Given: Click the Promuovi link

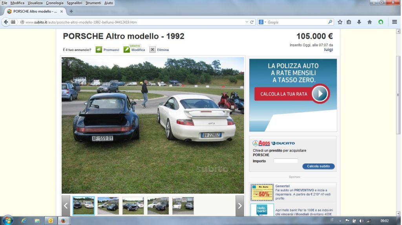Looking at the screenshot, I should pyautogui.click(x=111, y=50).
